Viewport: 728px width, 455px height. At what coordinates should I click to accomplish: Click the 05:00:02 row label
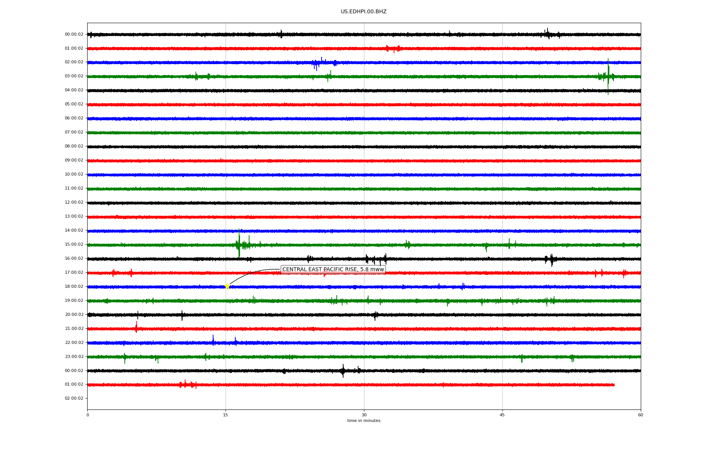(74, 104)
